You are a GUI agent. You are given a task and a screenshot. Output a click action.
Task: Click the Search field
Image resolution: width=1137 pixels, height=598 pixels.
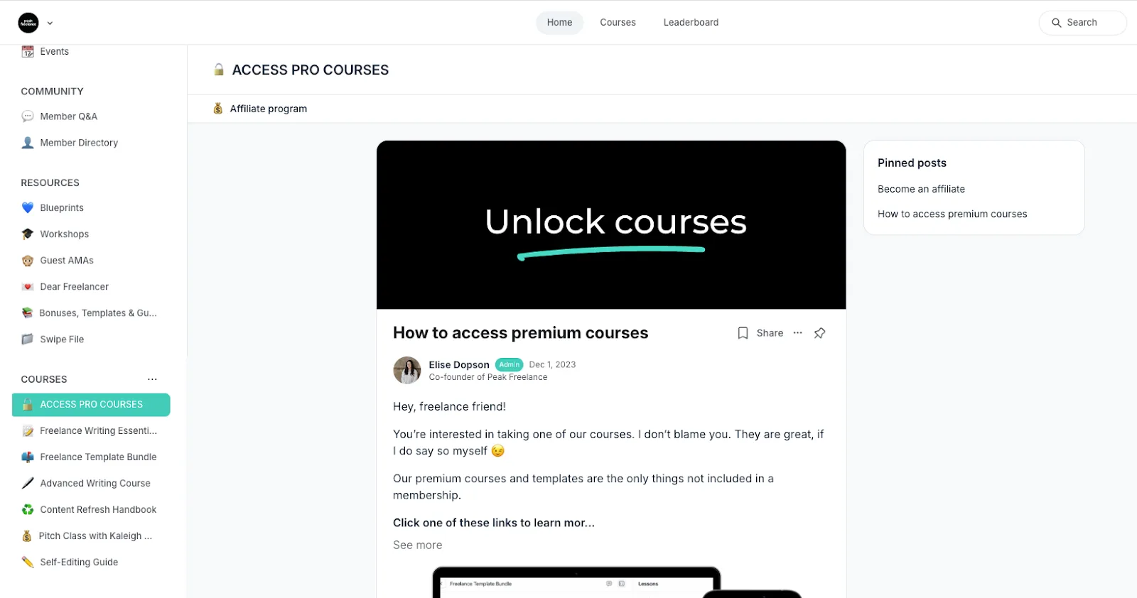coord(1082,23)
